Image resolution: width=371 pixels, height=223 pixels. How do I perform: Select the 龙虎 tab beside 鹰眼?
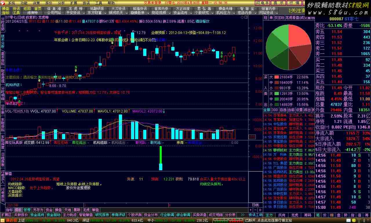click(x=86, y=210)
